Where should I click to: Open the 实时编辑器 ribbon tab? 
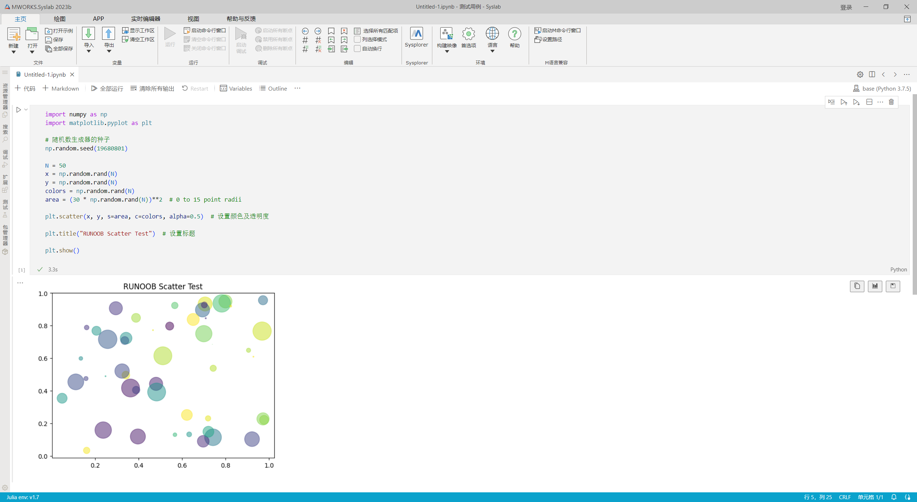pyautogui.click(x=145, y=19)
